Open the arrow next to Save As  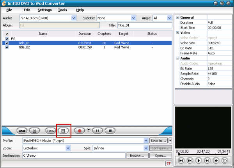pyautogui.click(x=170, y=141)
